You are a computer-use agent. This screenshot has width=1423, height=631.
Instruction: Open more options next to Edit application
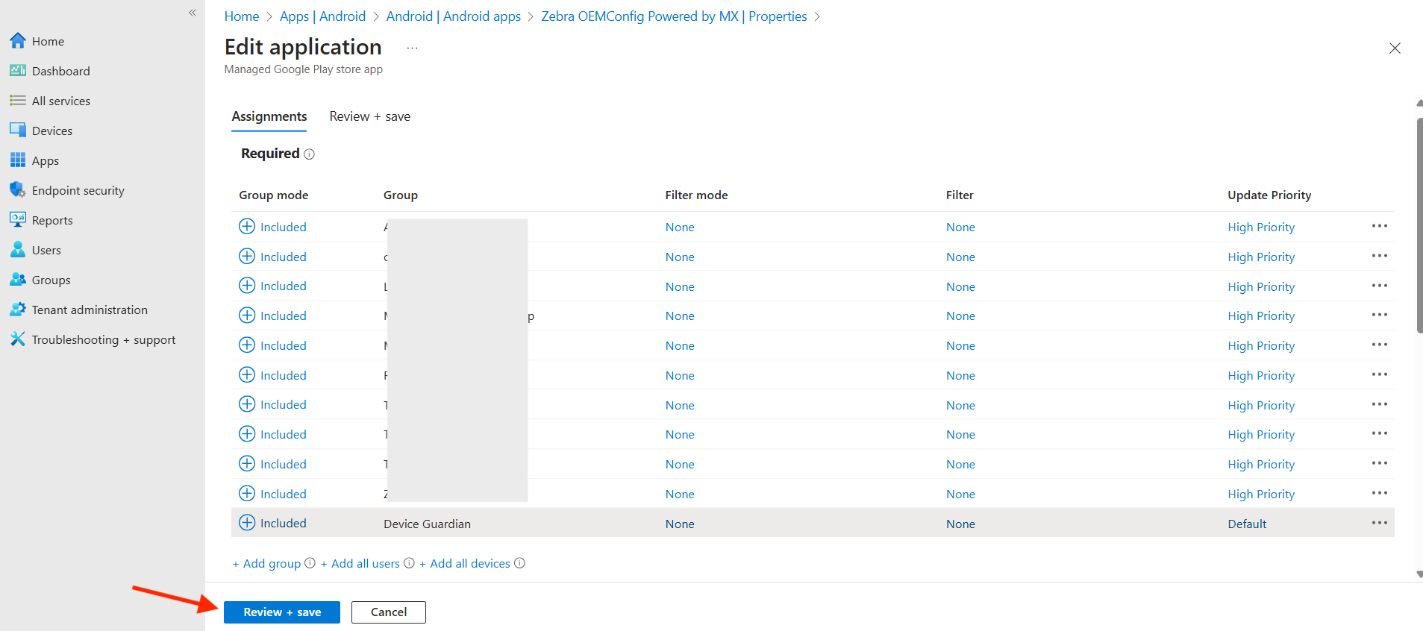[412, 48]
